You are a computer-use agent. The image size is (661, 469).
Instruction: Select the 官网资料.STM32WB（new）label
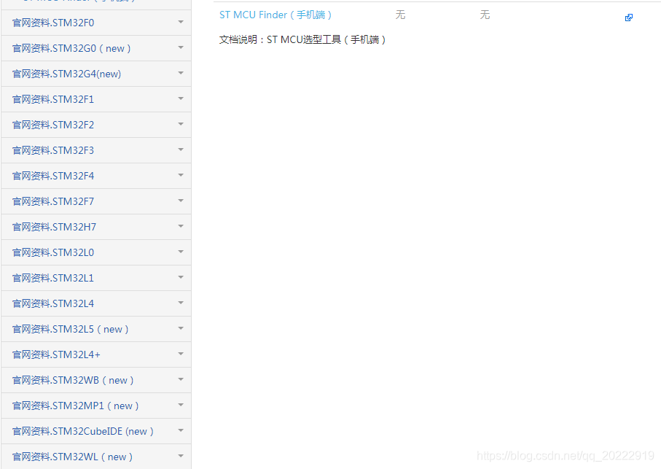[x=73, y=380]
